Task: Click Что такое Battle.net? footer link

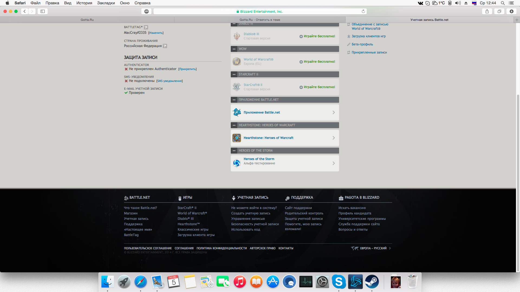Action: coord(140,208)
